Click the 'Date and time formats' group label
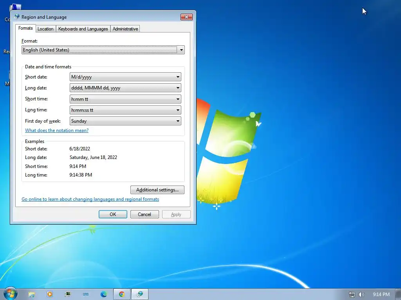The image size is (401, 300). click(48, 67)
